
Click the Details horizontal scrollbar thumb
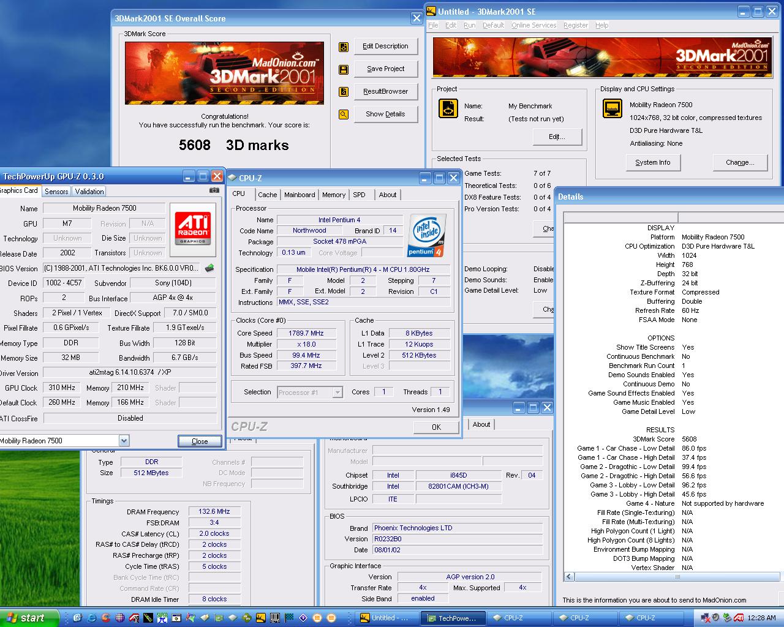[x=678, y=576]
